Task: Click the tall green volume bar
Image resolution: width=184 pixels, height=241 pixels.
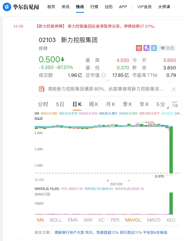Action: pyautogui.click(x=171, y=203)
